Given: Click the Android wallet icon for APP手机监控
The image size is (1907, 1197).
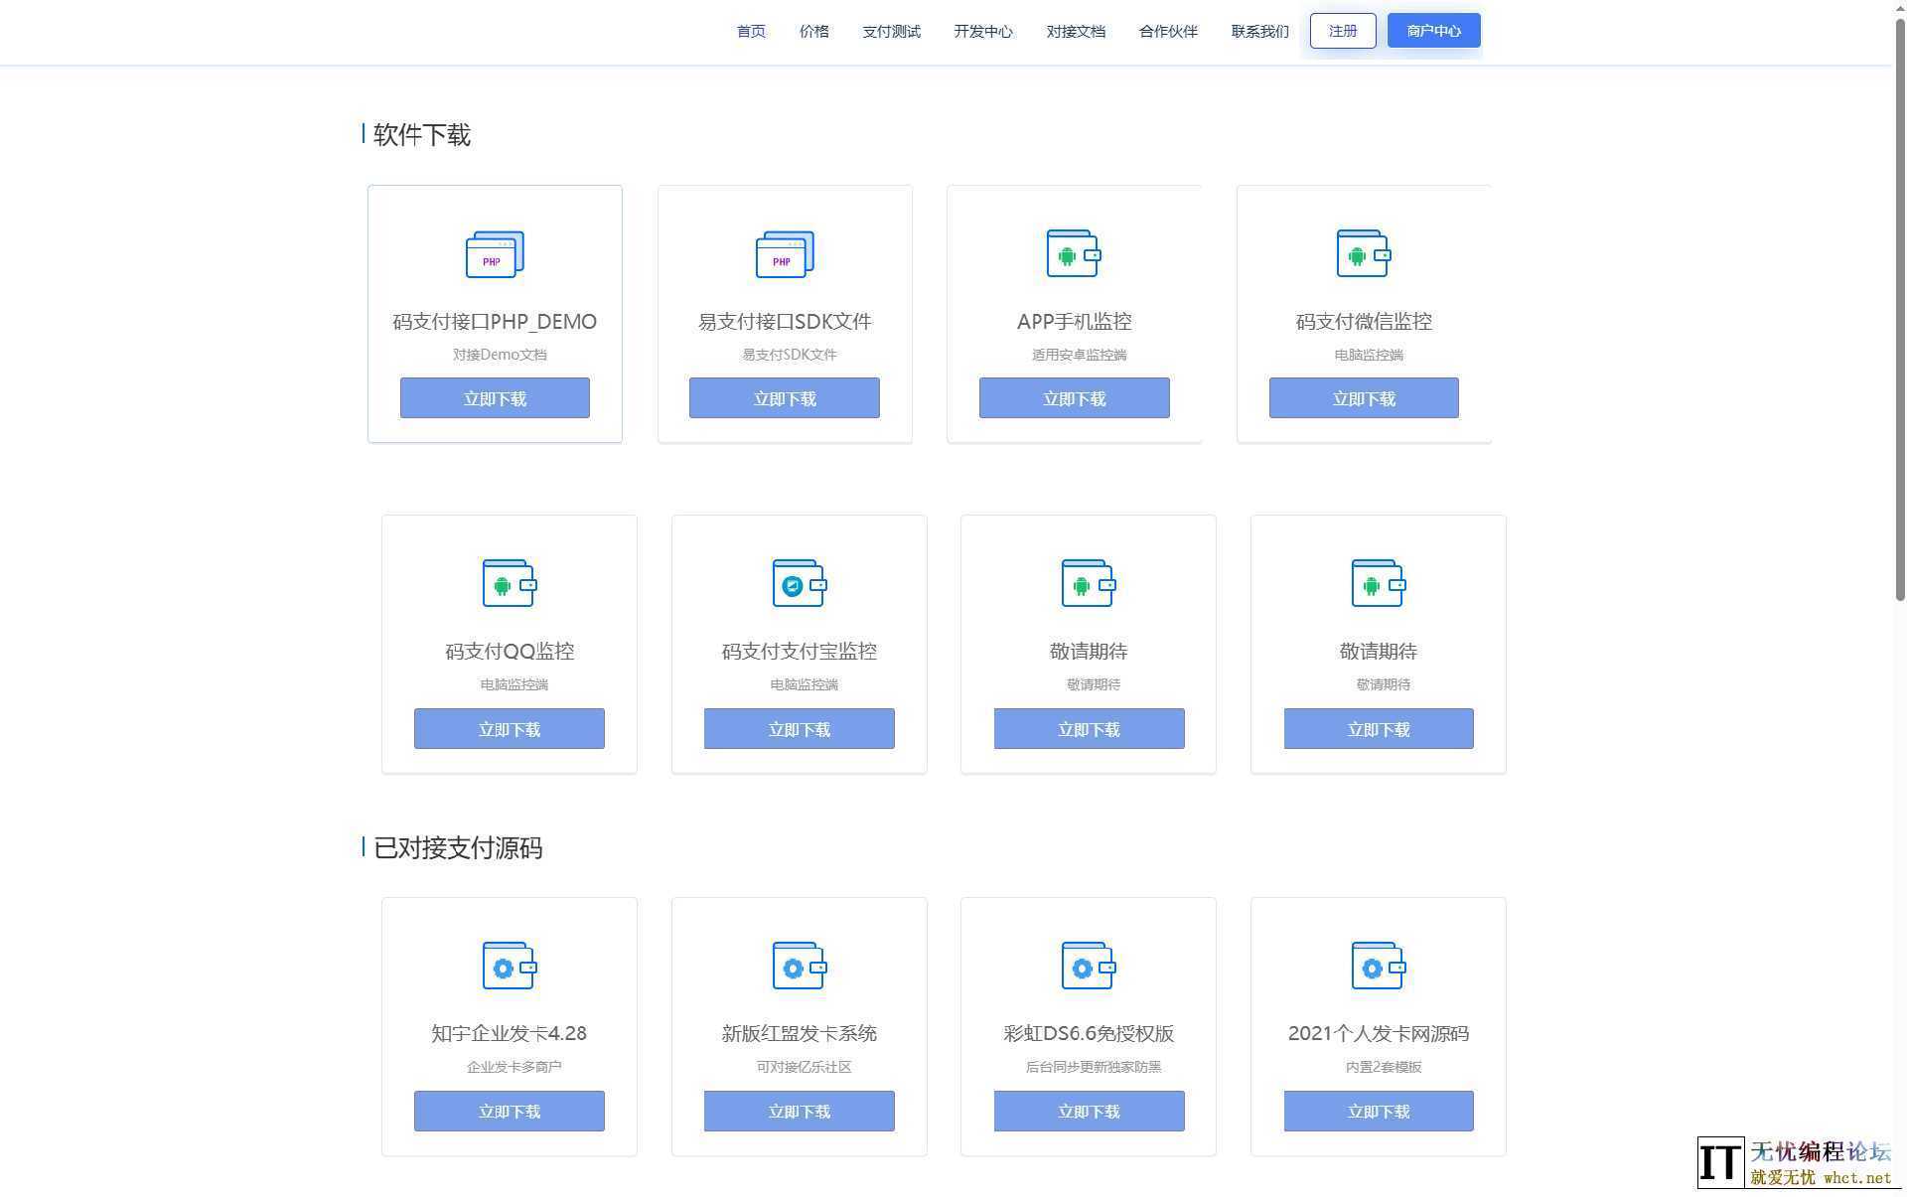Looking at the screenshot, I should [x=1074, y=254].
